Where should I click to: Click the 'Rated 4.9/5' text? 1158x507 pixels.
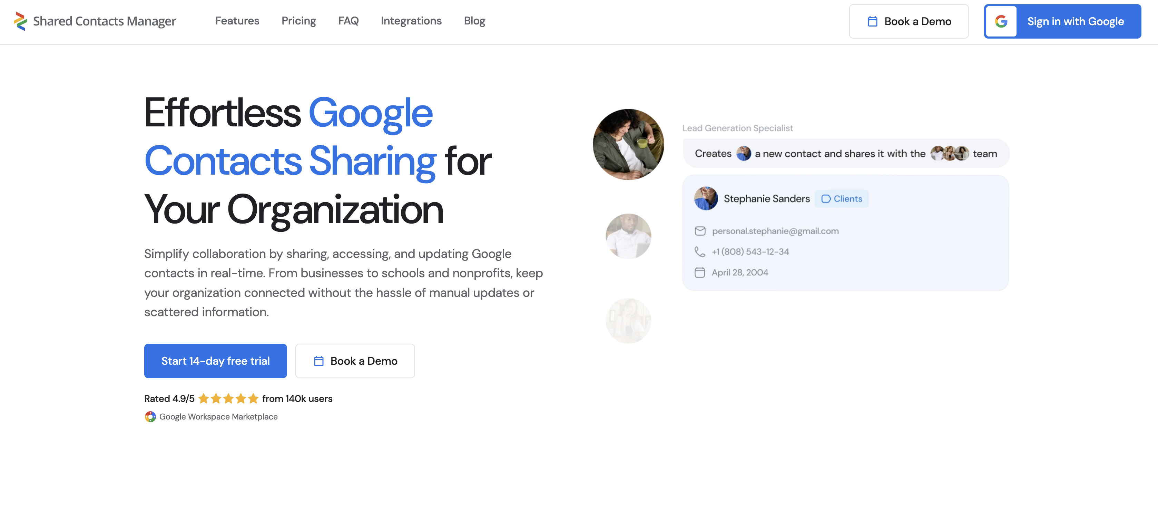pyautogui.click(x=169, y=399)
